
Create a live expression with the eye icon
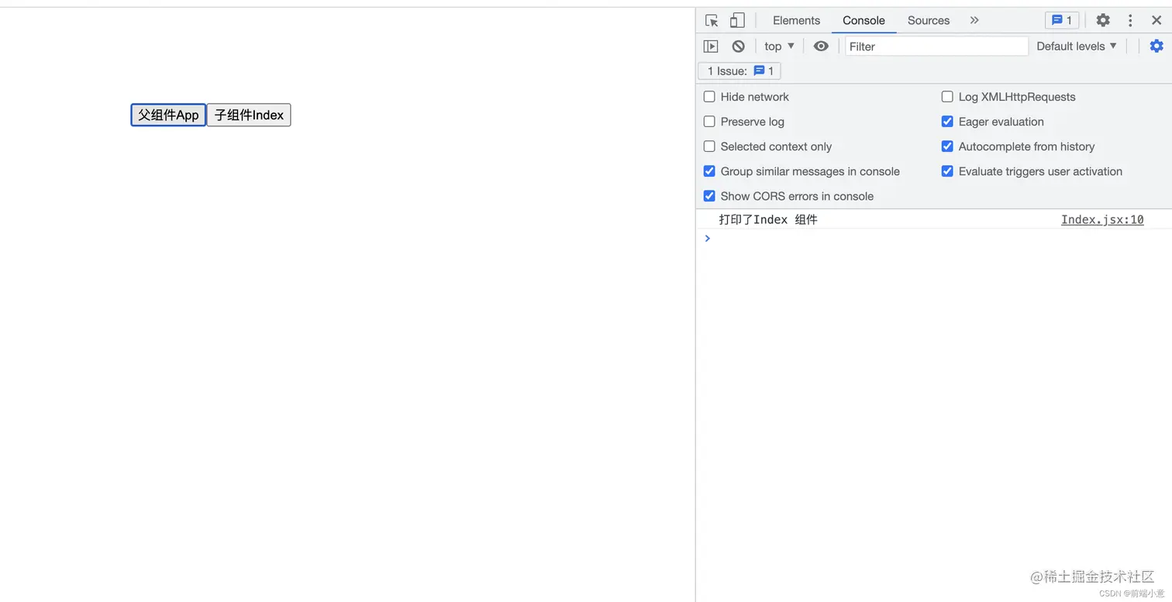(821, 46)
